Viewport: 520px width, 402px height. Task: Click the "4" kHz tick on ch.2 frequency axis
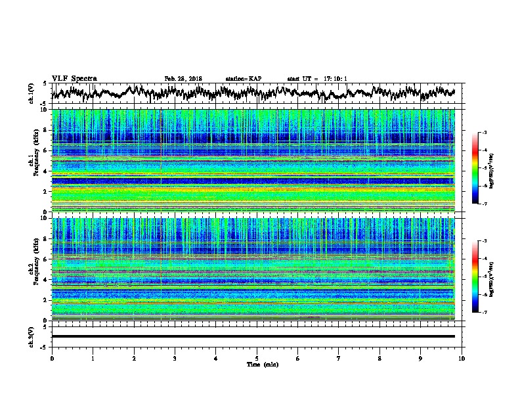[x=46, y=280]
